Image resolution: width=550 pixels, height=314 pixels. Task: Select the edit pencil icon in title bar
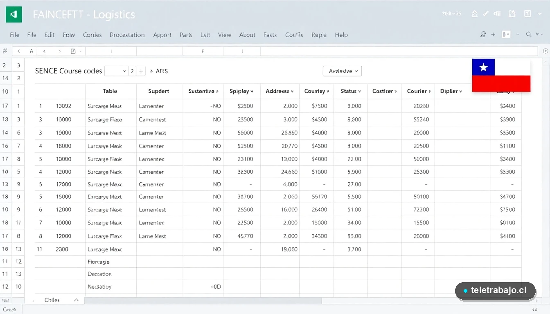click(486, 13)
